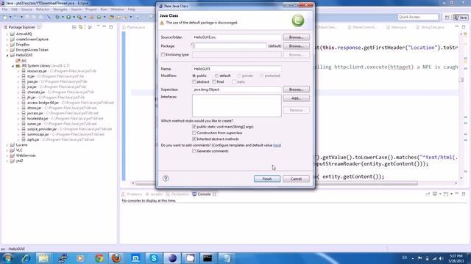Screen dimensions: 471x264
Task: Click the editor horizontal scrollbar
Action: coord(277,183)
